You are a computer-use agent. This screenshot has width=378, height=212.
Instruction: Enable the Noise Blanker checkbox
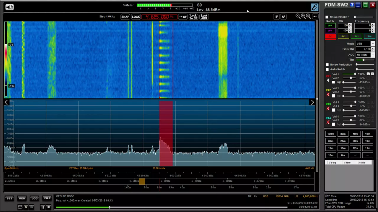[x=327, y=17]
